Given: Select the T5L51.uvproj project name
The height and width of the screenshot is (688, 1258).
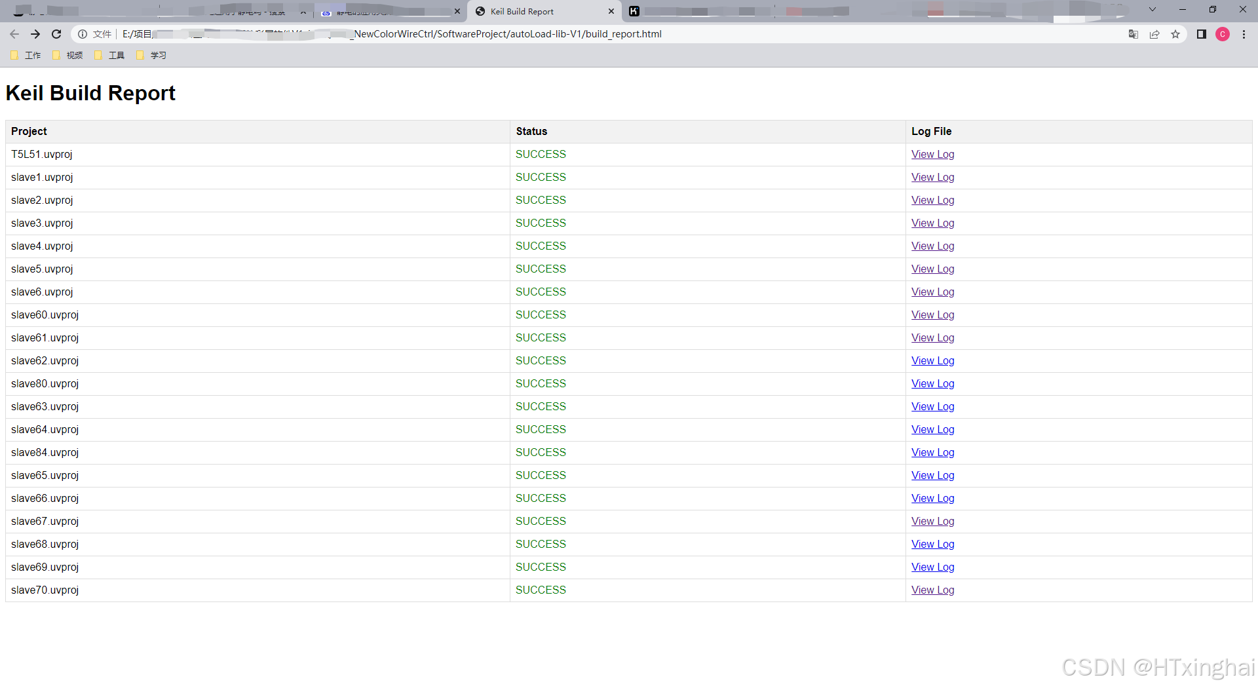Looking at the screenshot, I should (42, 155).
